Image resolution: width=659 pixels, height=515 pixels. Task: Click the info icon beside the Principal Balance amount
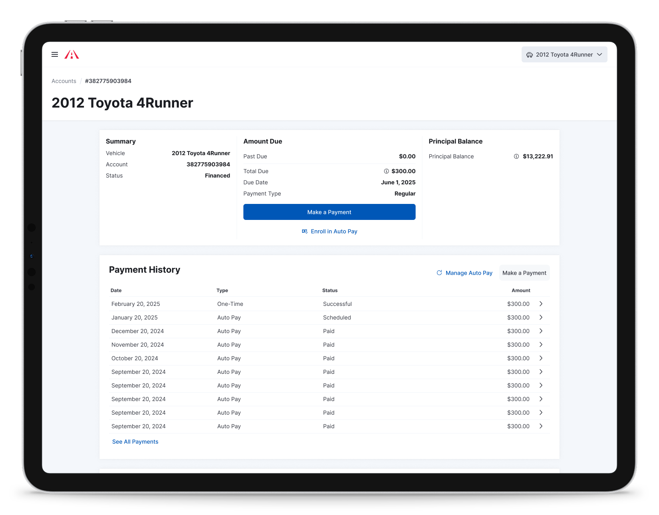516,156
